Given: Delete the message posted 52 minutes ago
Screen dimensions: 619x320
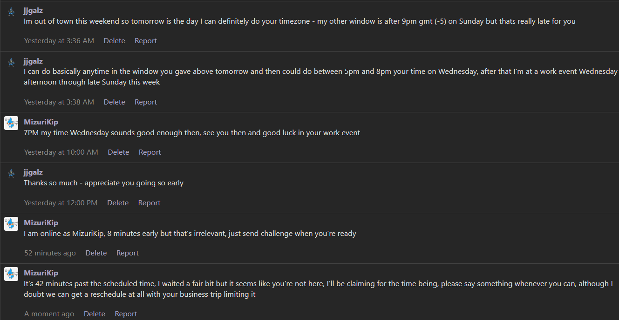Looking at the screenshot, I should point(96,253).
